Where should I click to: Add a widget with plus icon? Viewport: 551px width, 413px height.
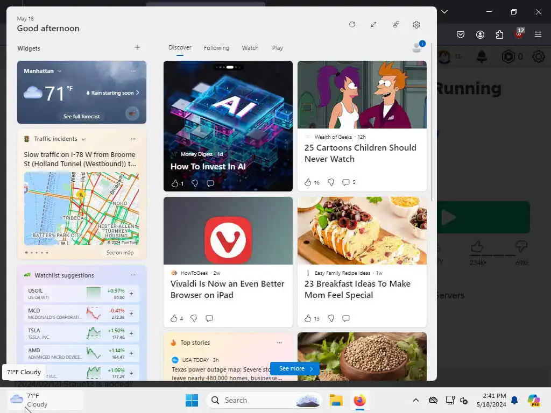coord(137,47)
